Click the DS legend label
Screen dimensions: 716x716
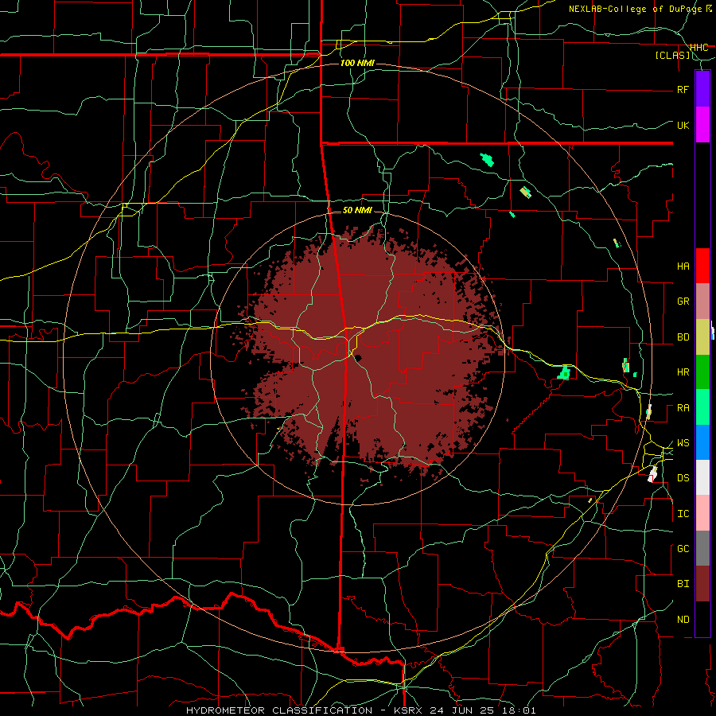[x=683, y=478]
